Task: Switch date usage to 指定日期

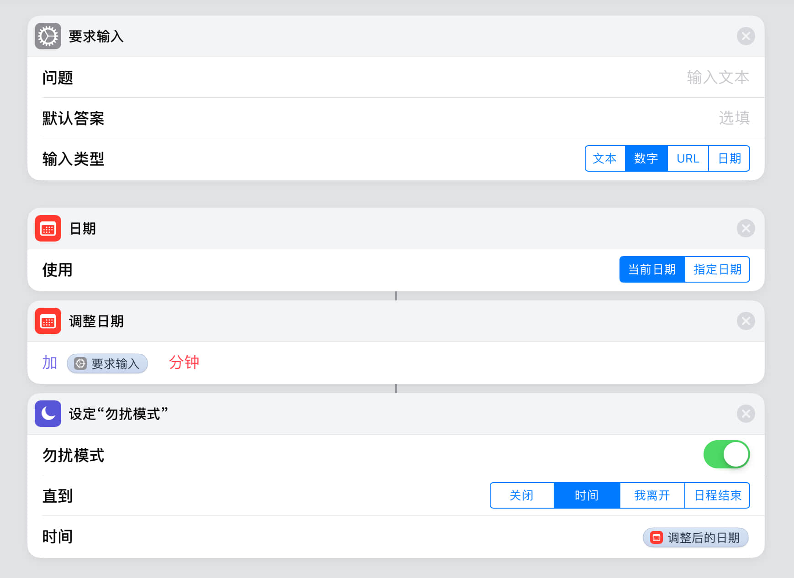Action: (717, 269)
